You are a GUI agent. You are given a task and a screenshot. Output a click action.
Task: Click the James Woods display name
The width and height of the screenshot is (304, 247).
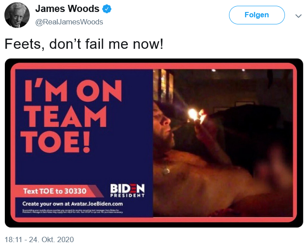(67, 9)
